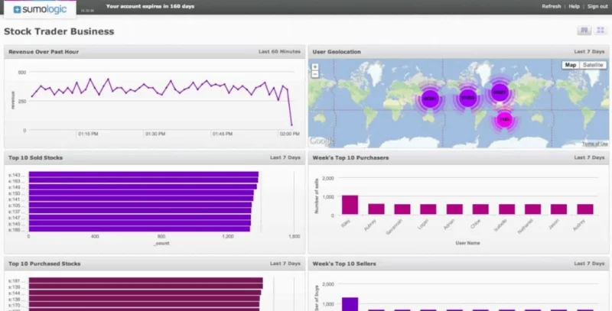Switch to grid dashboard layout icon
Viewport: 612px width, 311px height.
(601, 30)
